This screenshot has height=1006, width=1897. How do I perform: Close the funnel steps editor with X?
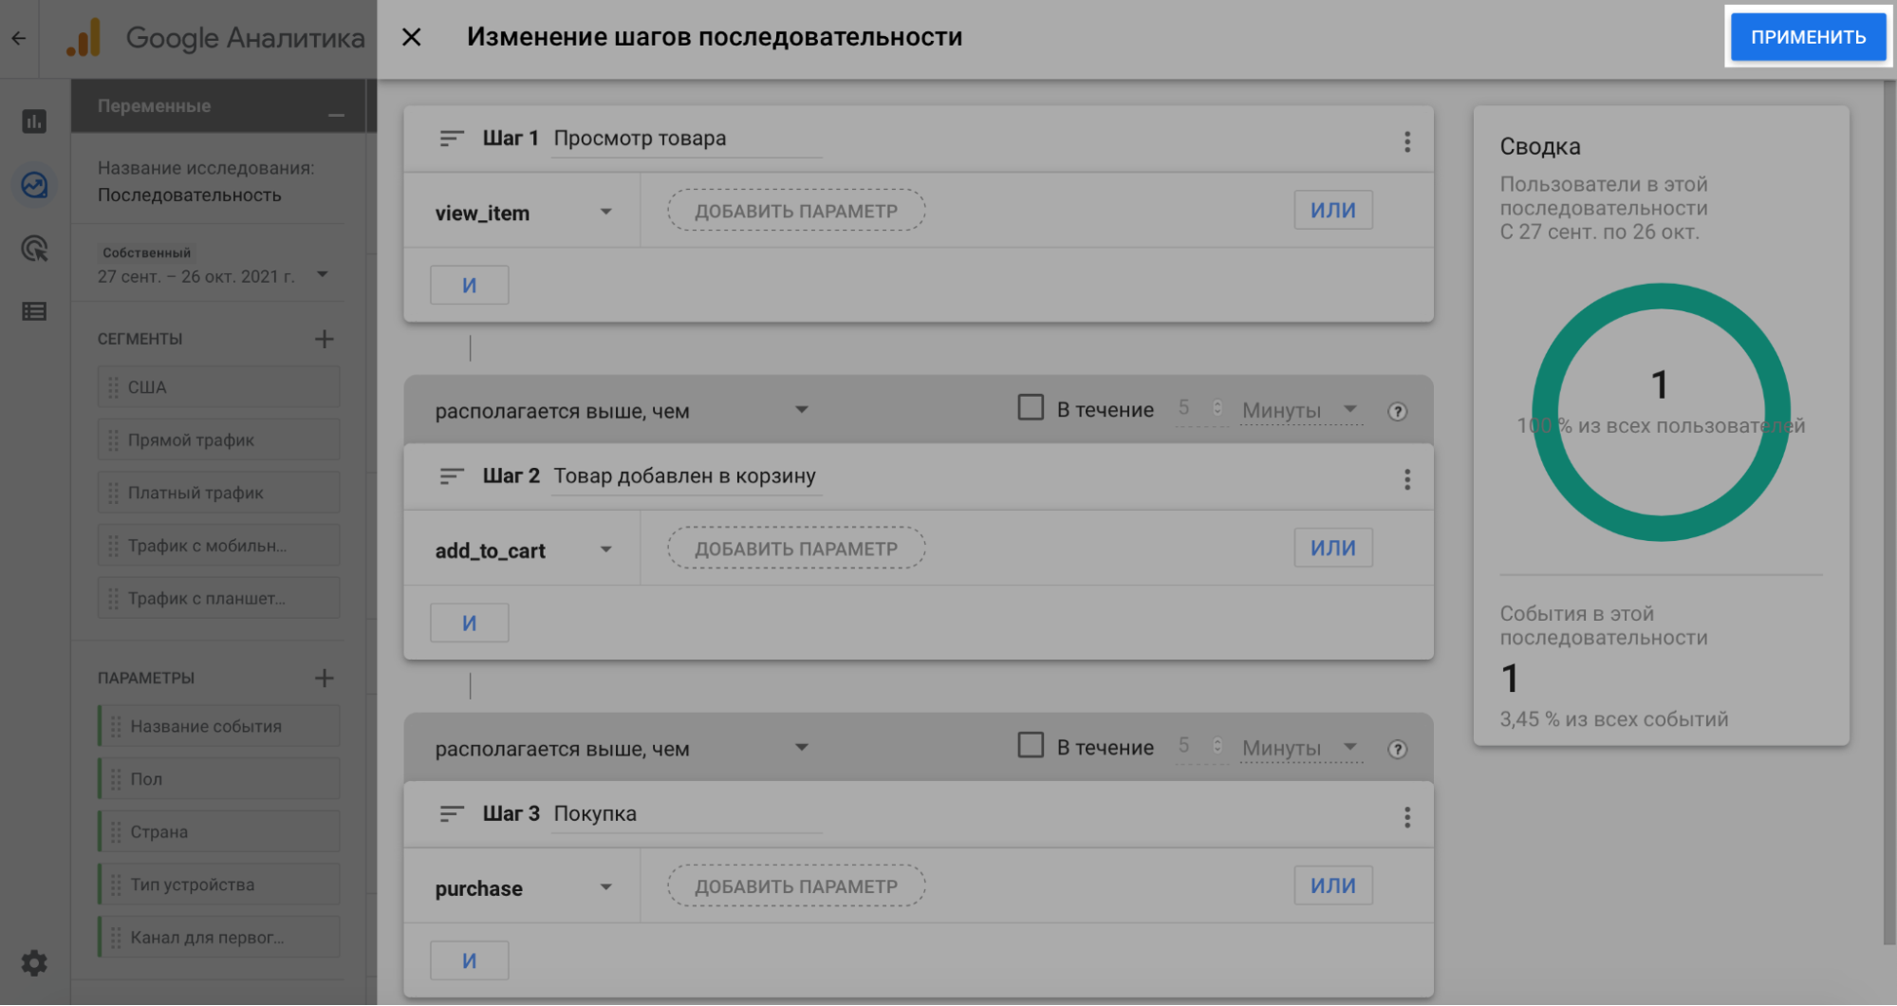pyautogui.click(x=412, y=37)
